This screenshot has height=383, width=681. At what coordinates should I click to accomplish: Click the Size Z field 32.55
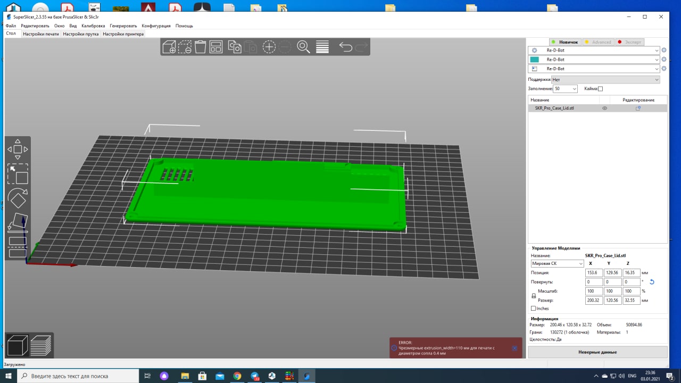click(631, 300)
